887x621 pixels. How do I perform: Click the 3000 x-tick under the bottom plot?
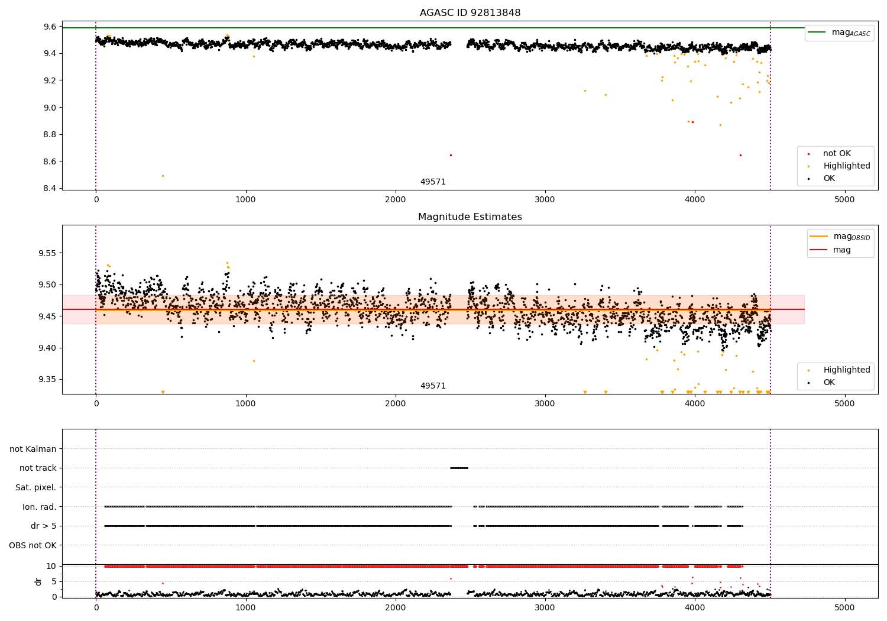[x=545, y=607]
